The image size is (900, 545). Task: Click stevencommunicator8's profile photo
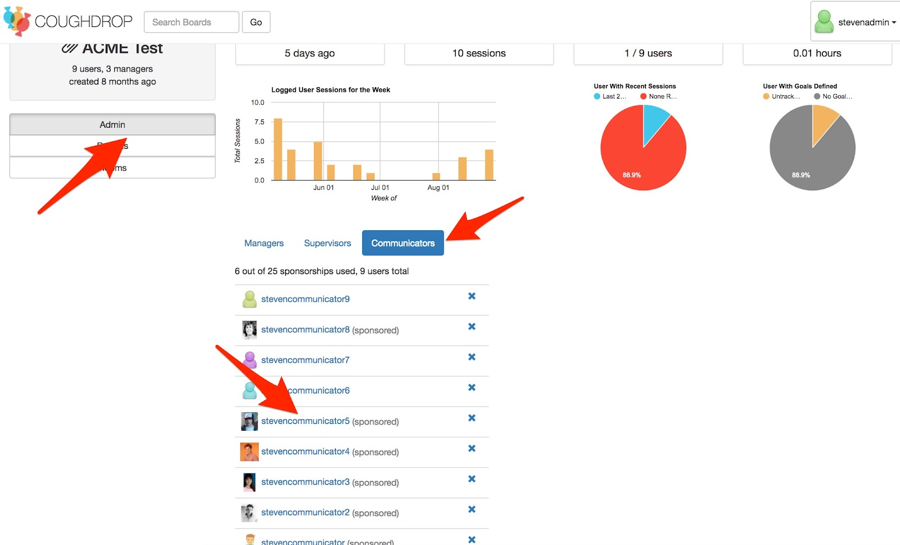point(250,330)
